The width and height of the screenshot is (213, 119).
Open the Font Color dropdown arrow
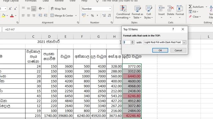point(16,16)
